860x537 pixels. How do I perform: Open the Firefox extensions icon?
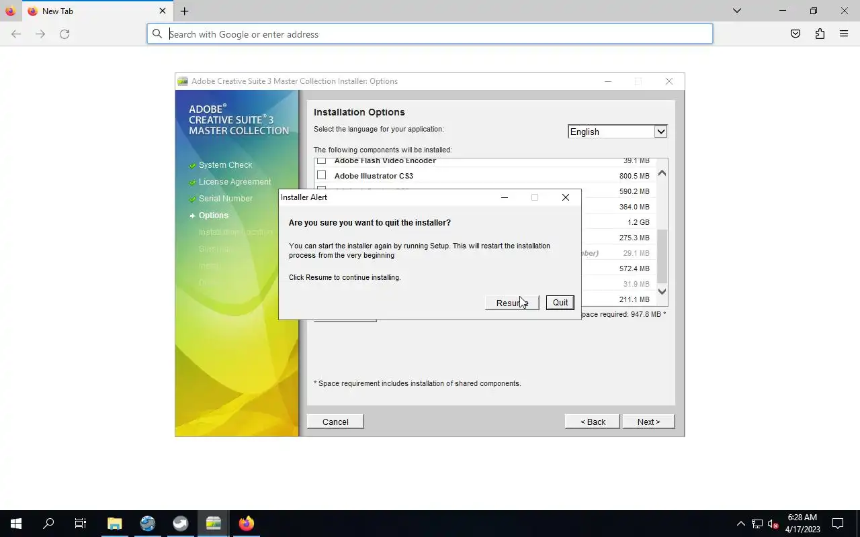820,34
